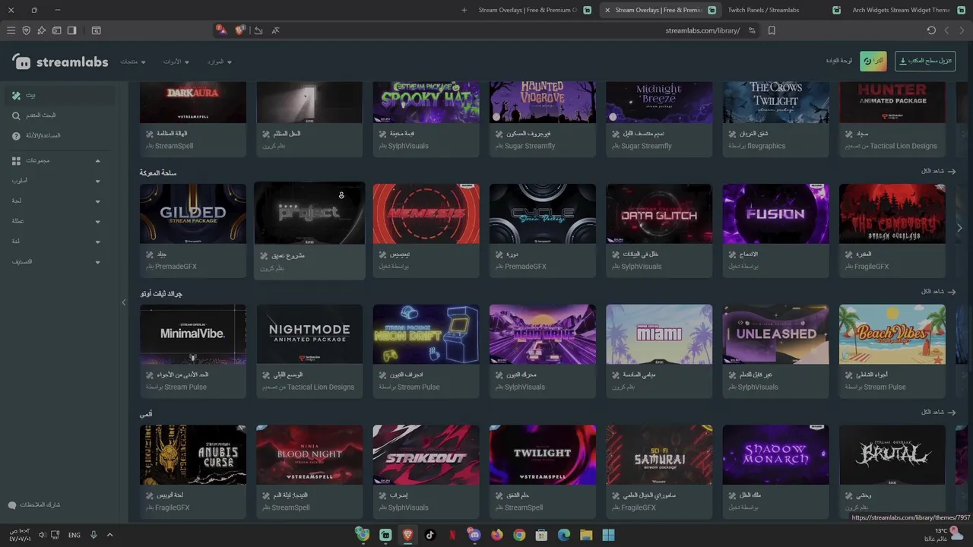Open Brave Rewards triangle icon
Screen dimensions: 973x547
[221, 30]
